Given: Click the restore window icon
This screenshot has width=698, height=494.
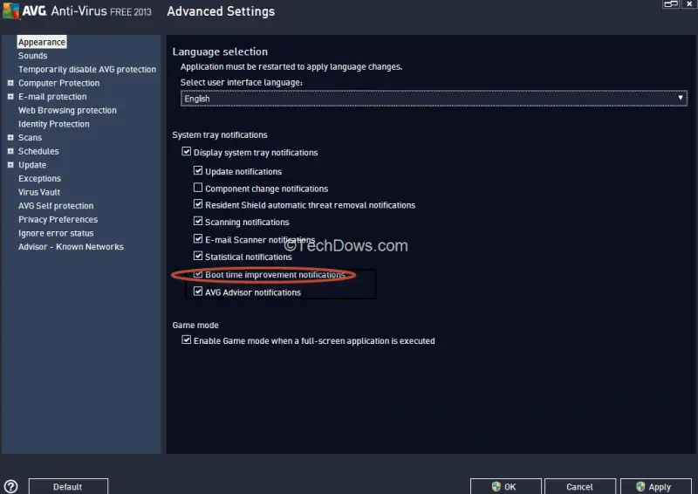Looking at the screenshot, I should coord(670,4).
